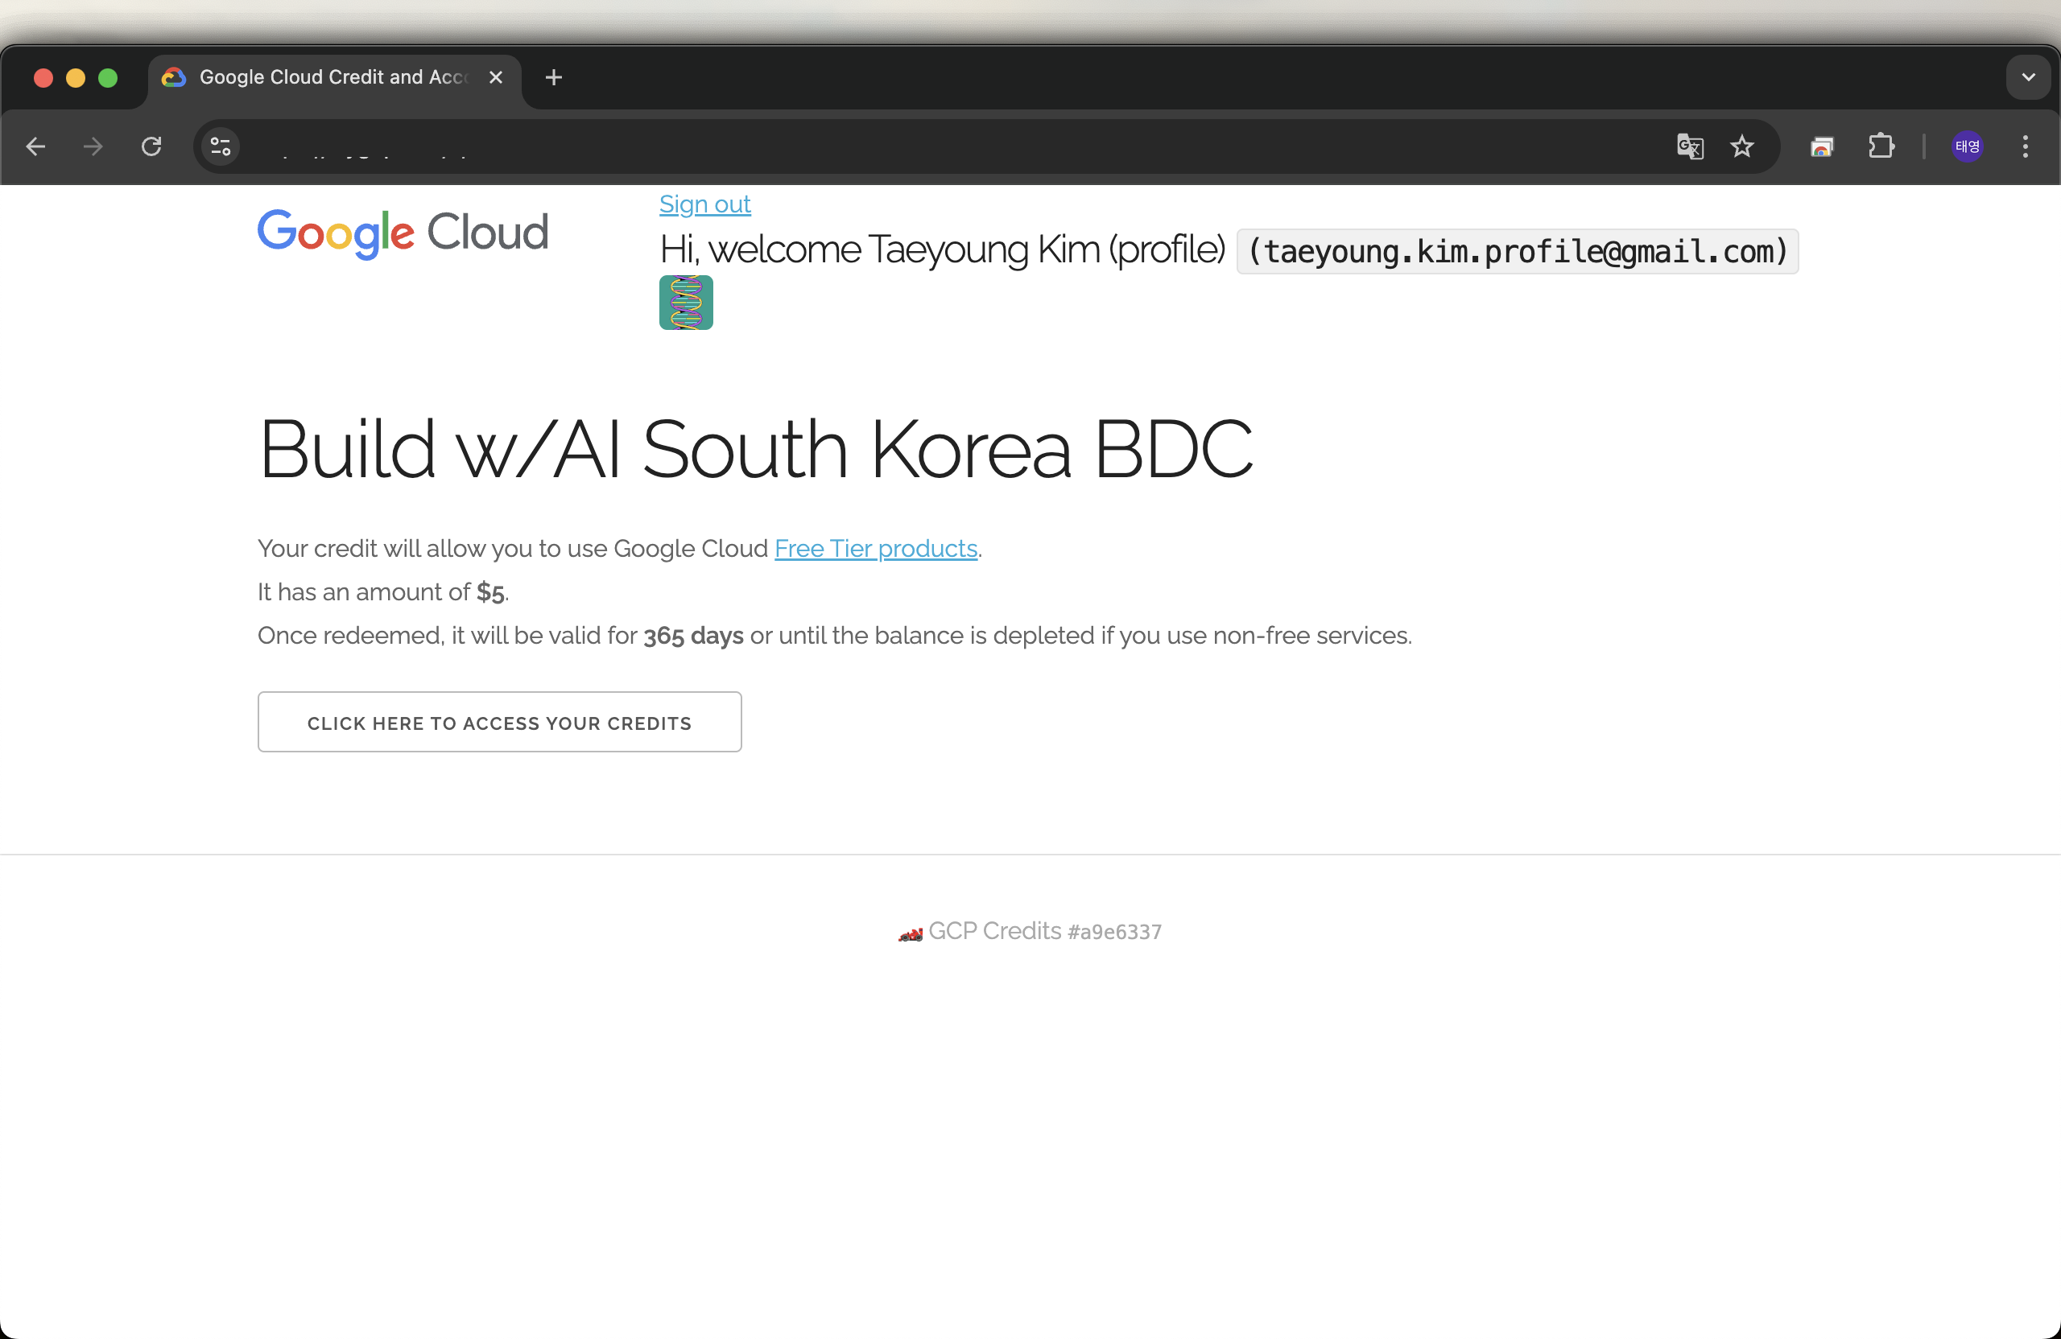Minimize the window with the yellow button
This screenshot has width=2061, height=1339.
click(x=76, y=78)
